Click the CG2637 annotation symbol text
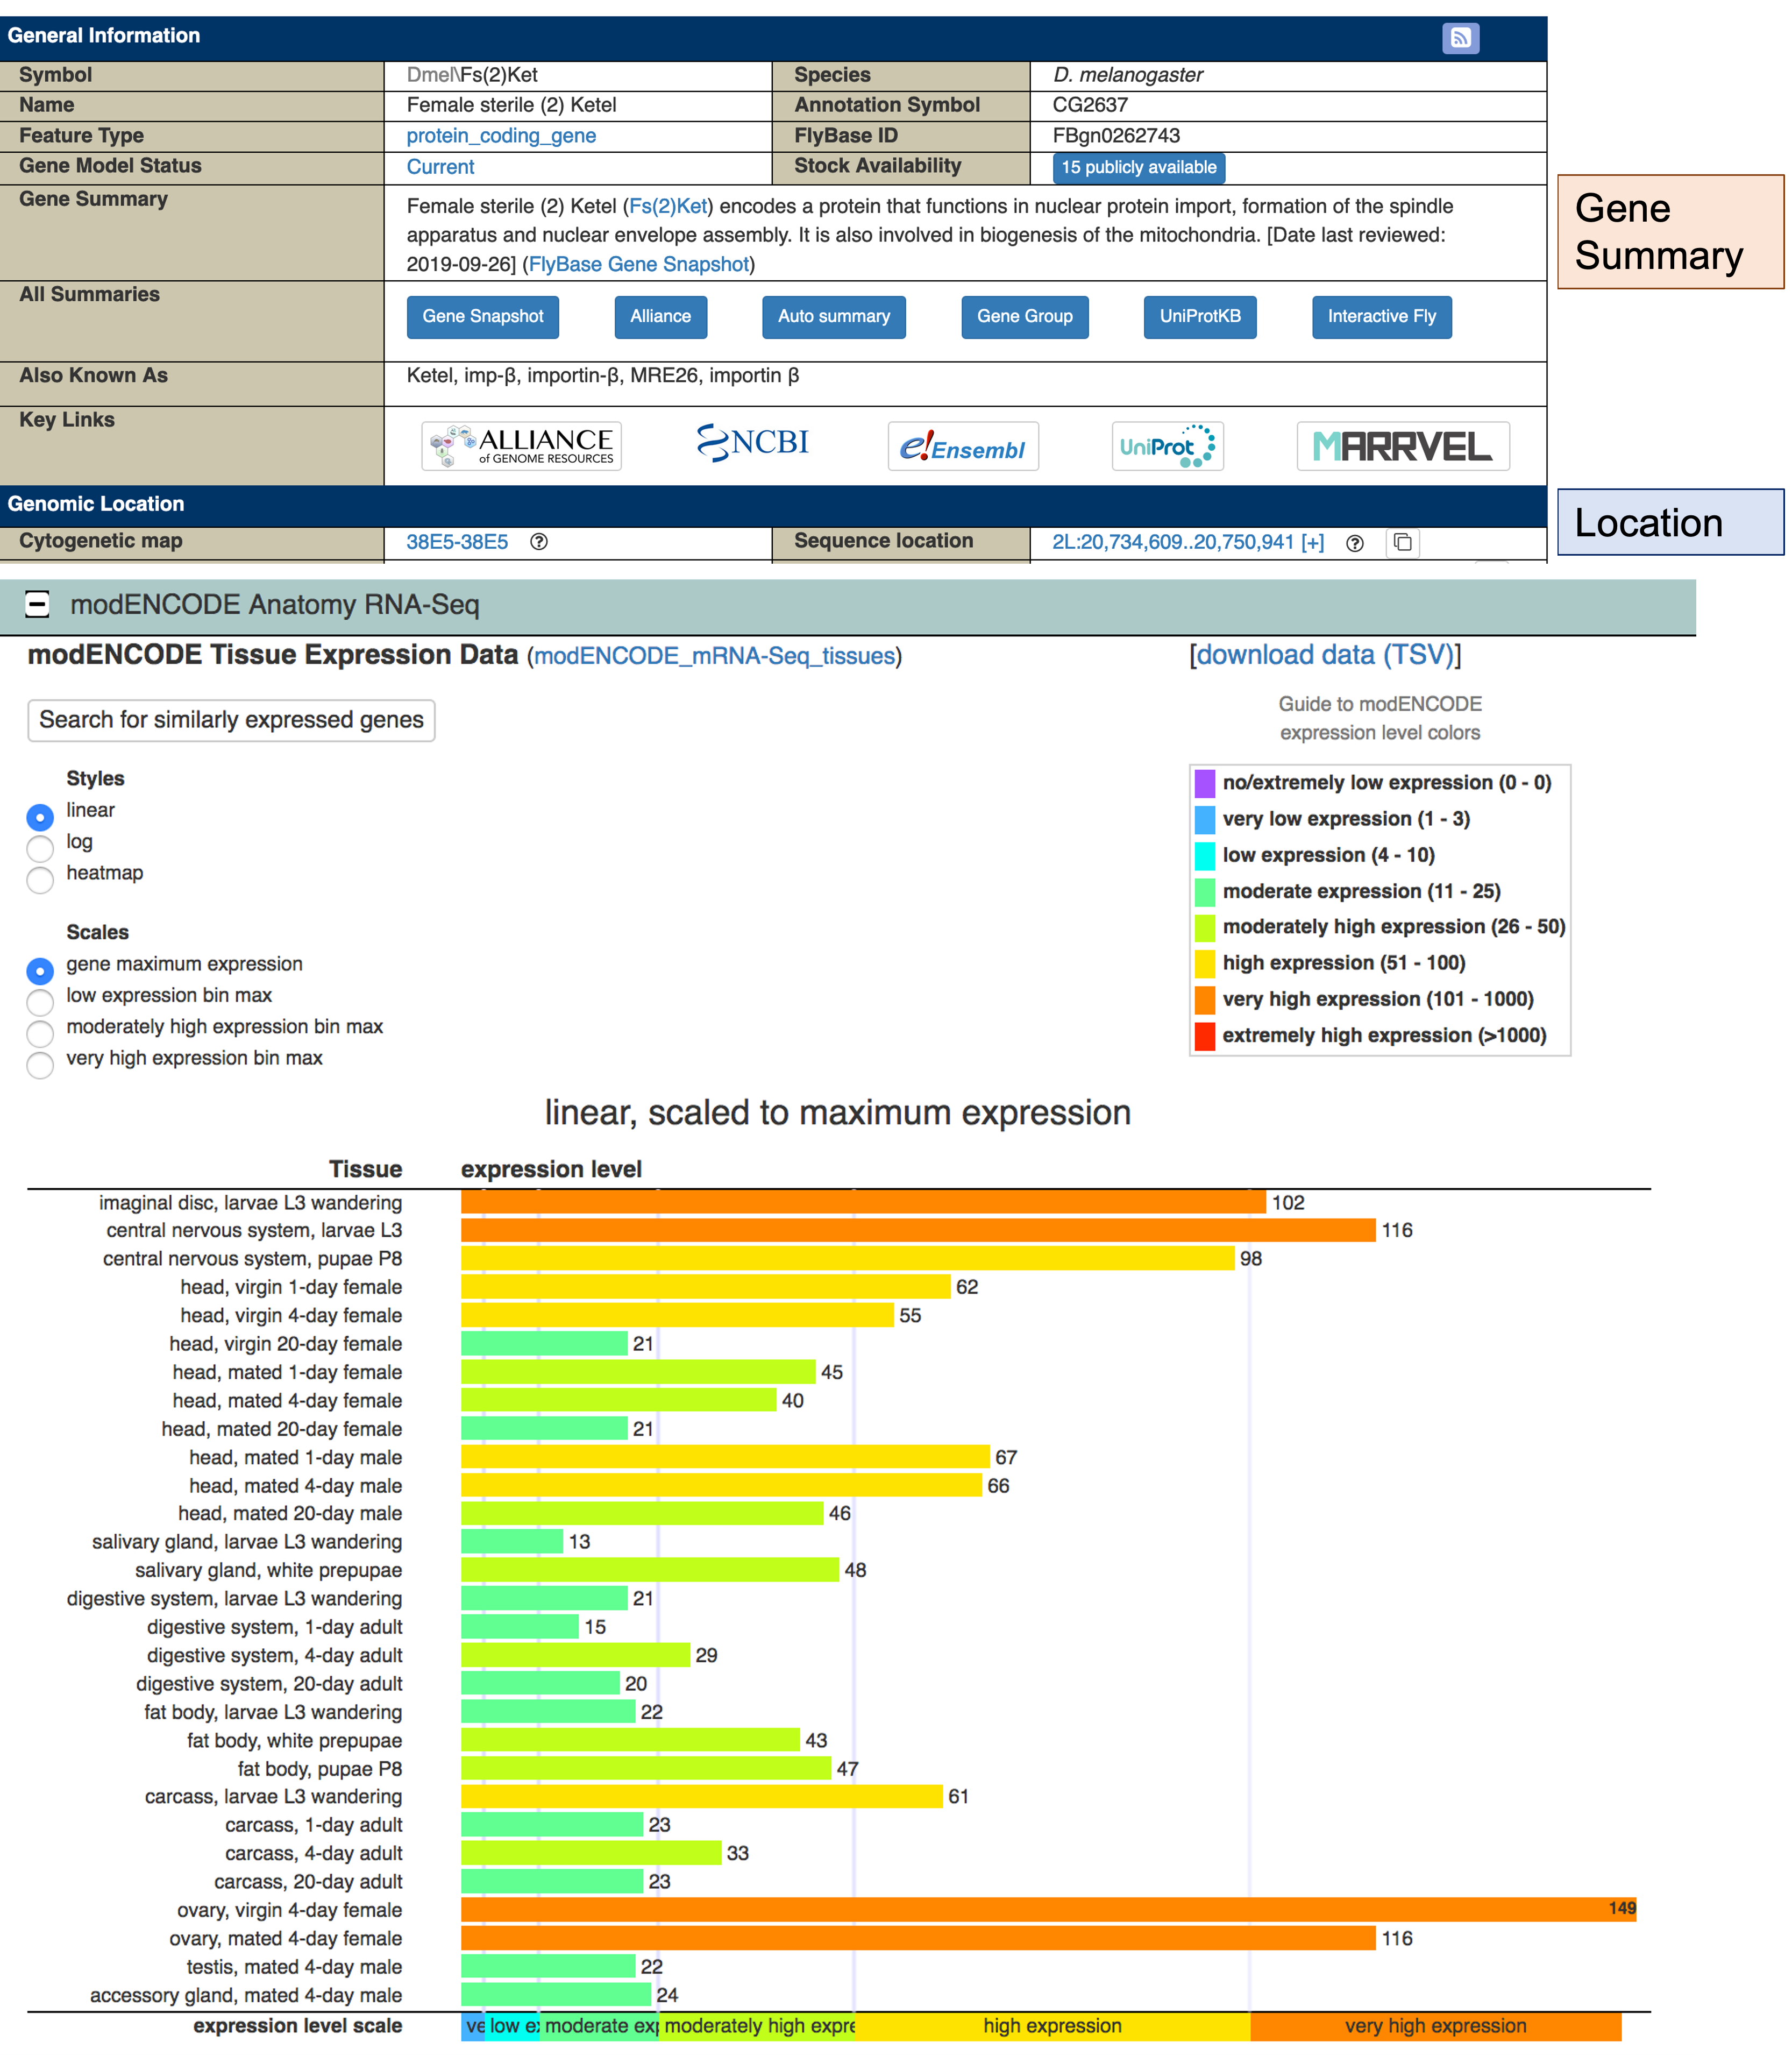This screenshot has width=1792, height=2056. pos(1090,105)
